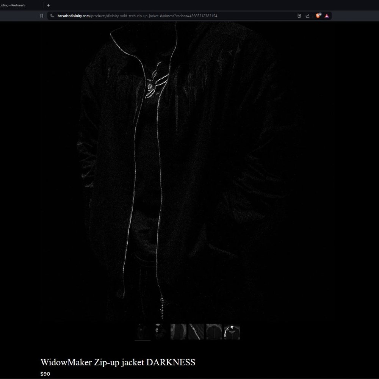Open a new browser tab with the plus icon

click(48, 5)
